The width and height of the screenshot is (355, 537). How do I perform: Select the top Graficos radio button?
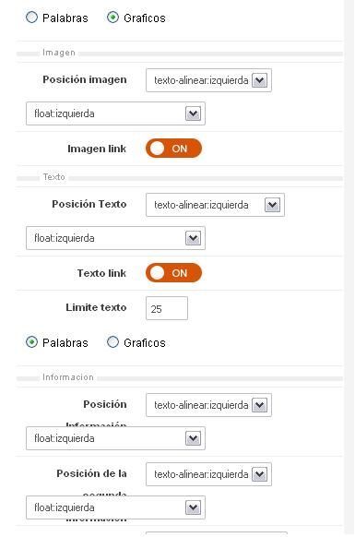[112, 18]
